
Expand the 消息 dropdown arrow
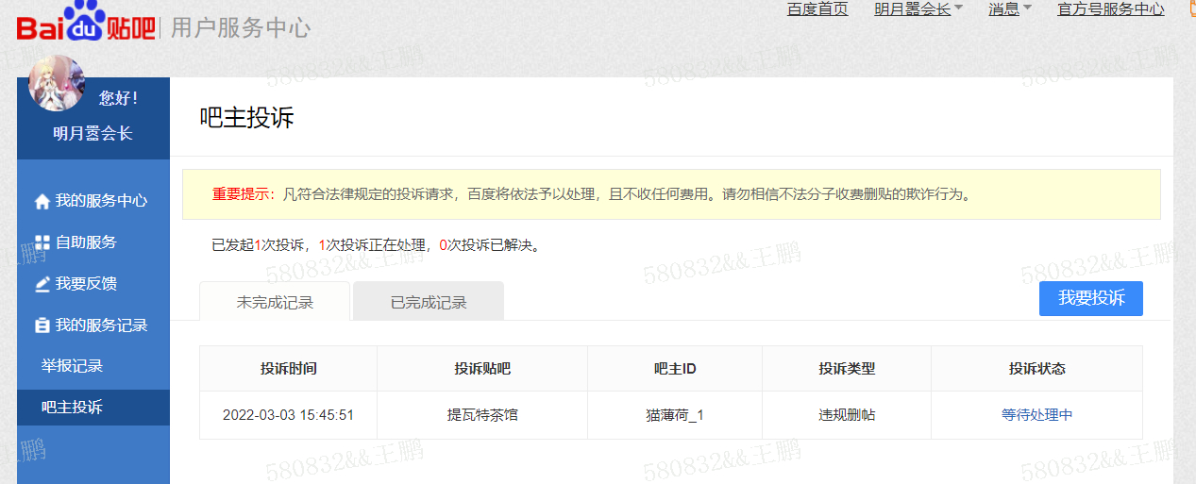pyautogui.click(x=1027, y=8)
